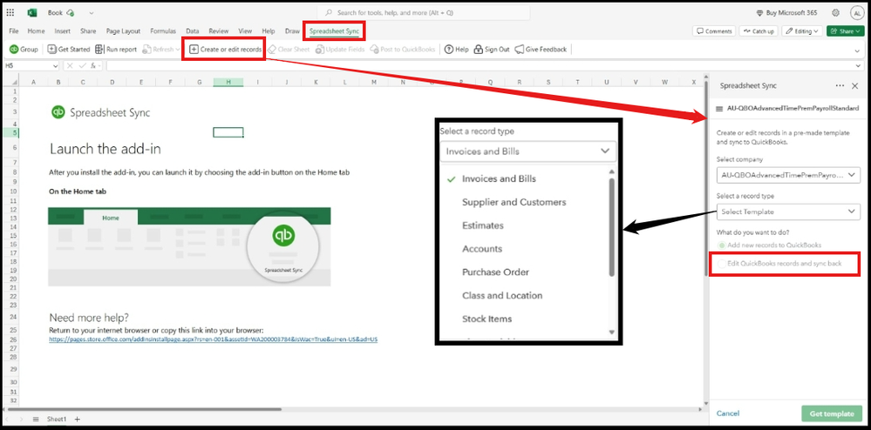Open the Microsoft 365 app launcher grid

pos(10,13)
